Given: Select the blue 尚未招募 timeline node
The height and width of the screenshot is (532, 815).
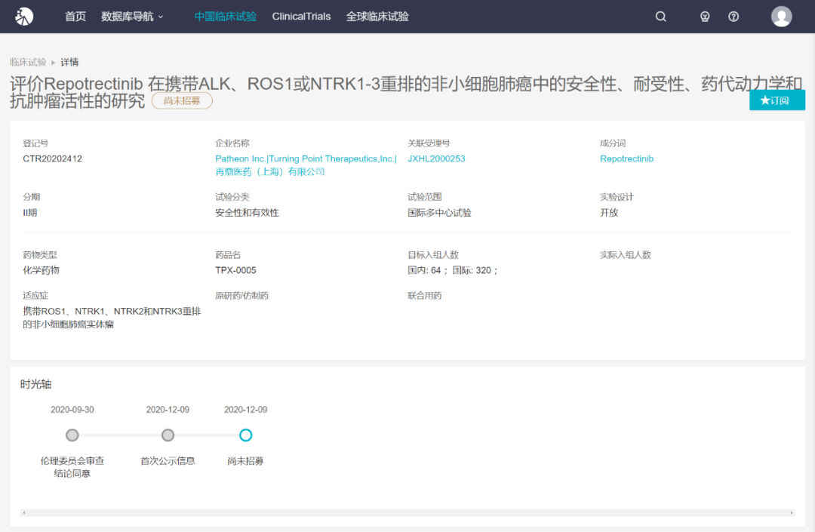Looking at the screenshot, I should (x=246, y=435).
